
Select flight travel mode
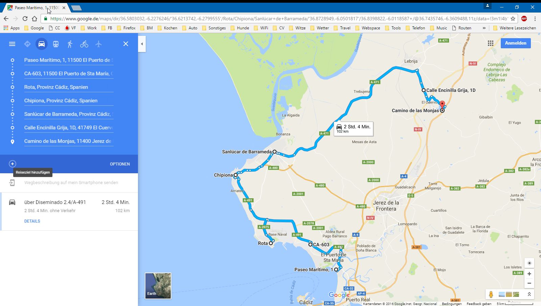pyautogui.click(x=98, y=44)
